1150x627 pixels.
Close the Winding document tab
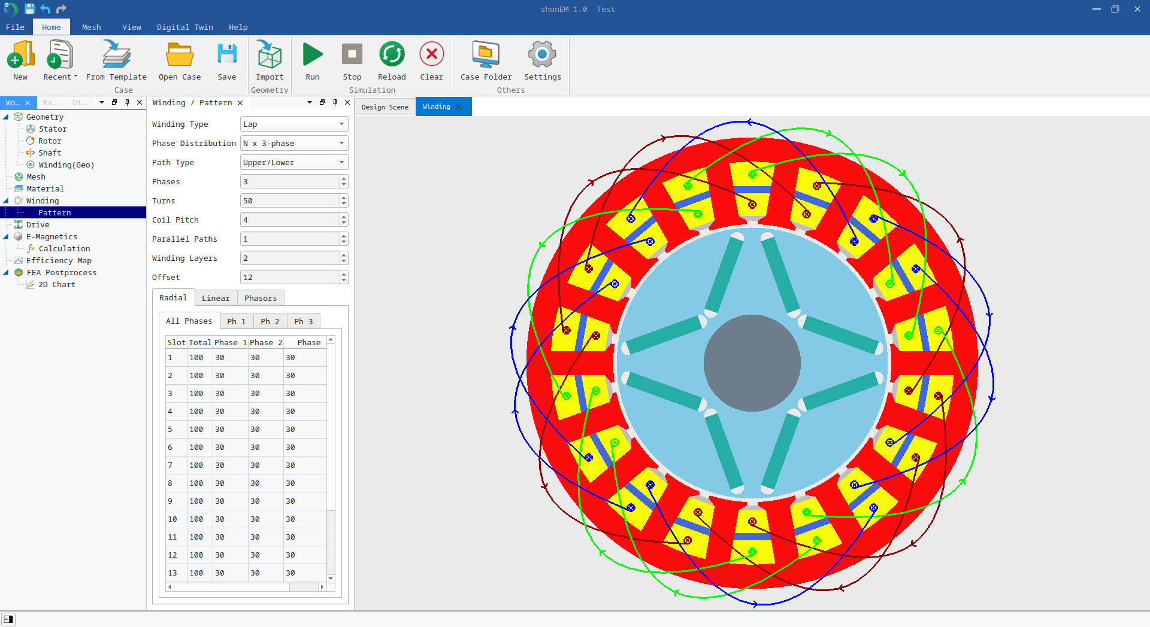tap(459, 106)
